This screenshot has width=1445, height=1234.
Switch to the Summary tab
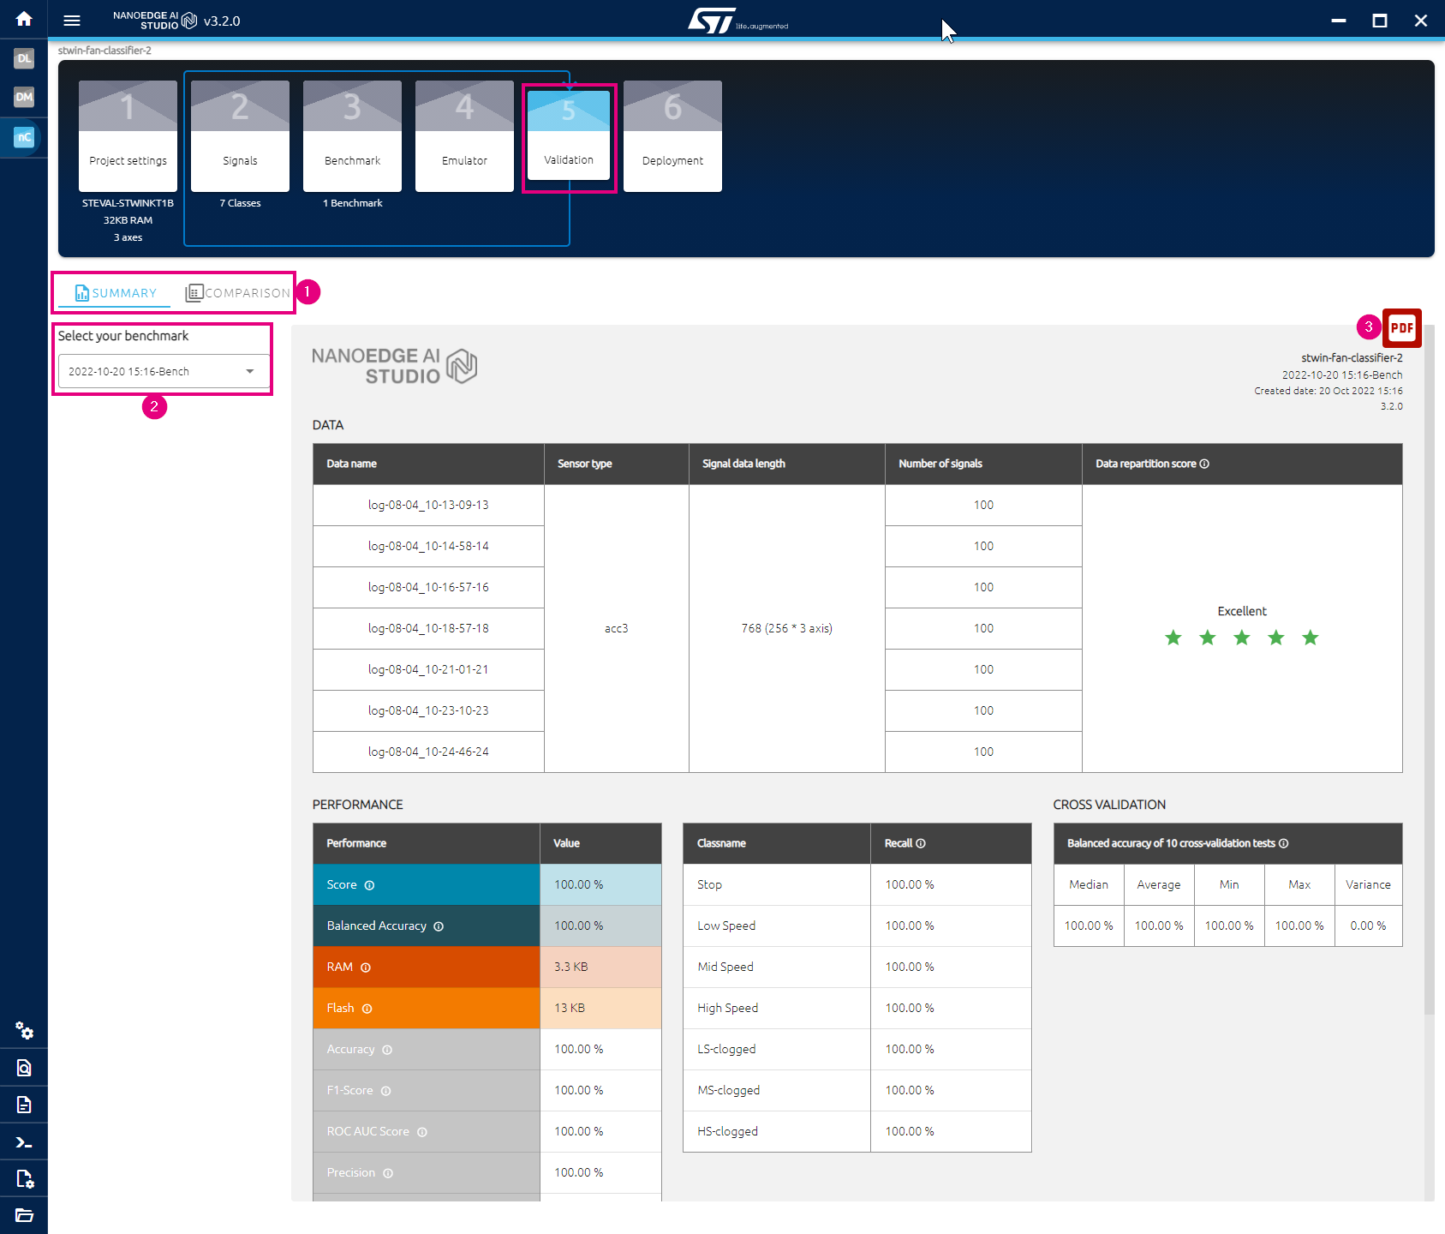click(116, 293)
